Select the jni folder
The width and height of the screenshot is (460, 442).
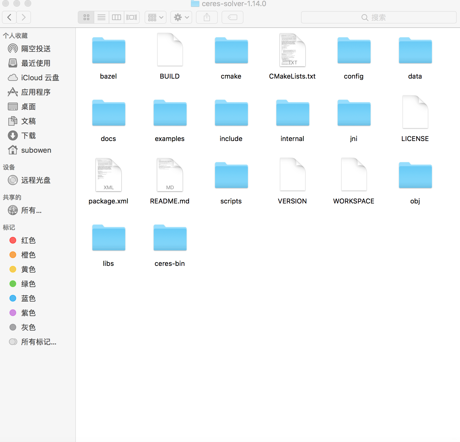coord(354,113)
